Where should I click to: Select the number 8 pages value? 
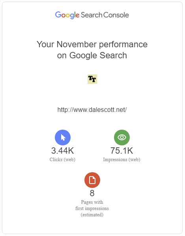(92, 193)
